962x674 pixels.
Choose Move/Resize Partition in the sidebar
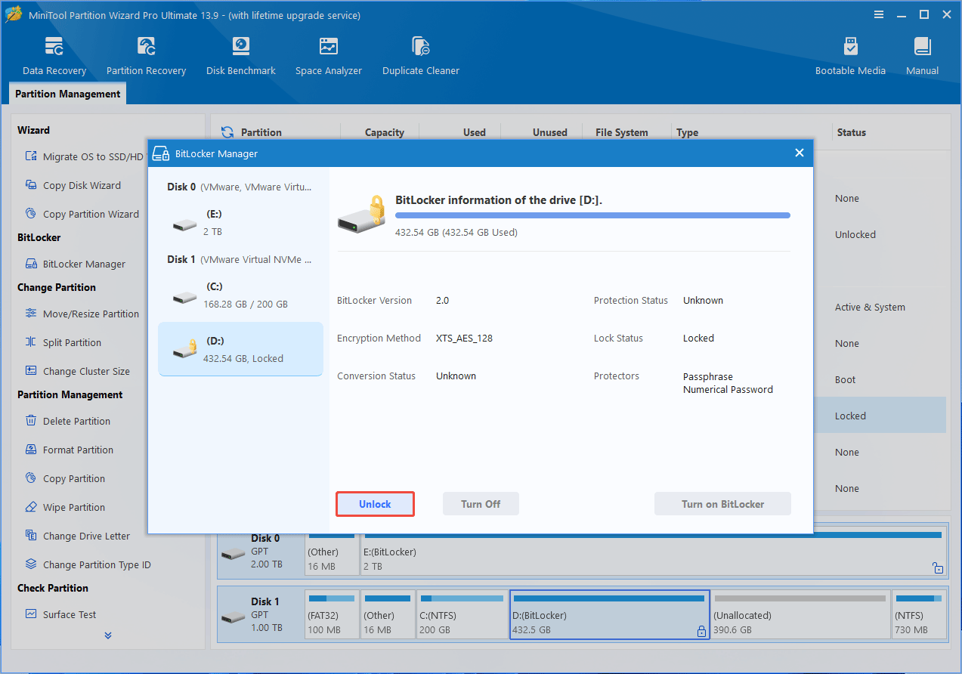82,314
